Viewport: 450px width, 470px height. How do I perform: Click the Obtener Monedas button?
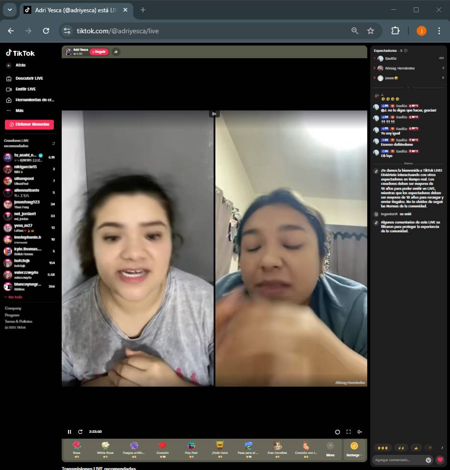[29, 124]
